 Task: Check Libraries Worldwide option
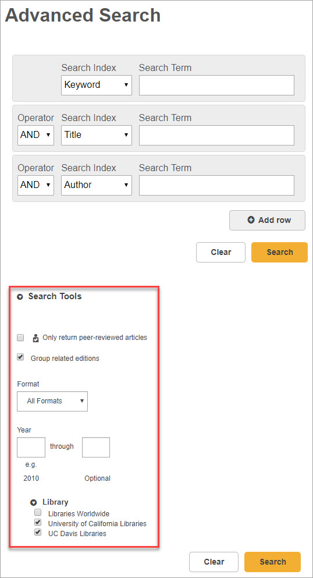coord(38,512)
